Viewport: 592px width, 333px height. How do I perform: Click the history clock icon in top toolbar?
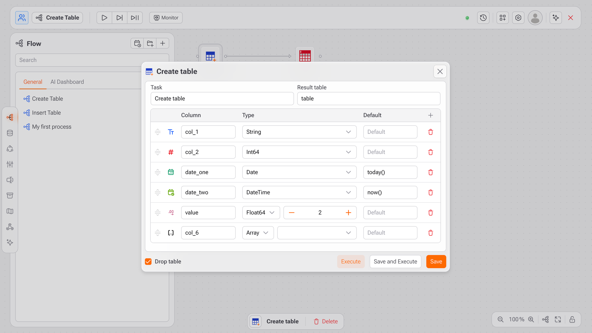click(x=483, y=18)
